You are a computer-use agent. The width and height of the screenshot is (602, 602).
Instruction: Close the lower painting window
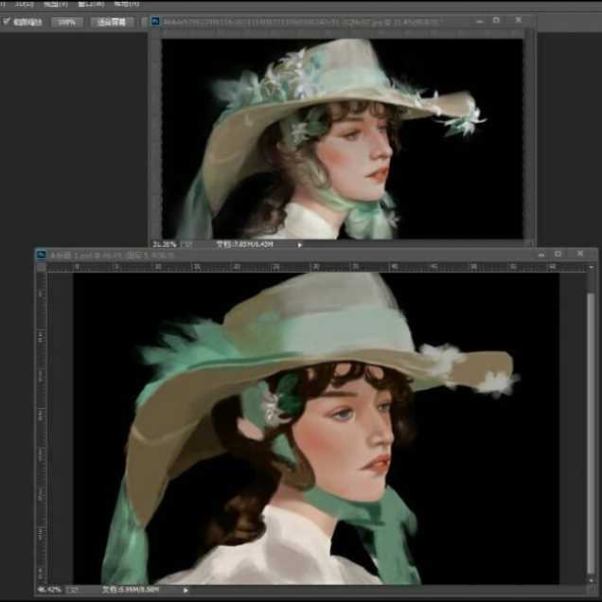pos(580,254)
